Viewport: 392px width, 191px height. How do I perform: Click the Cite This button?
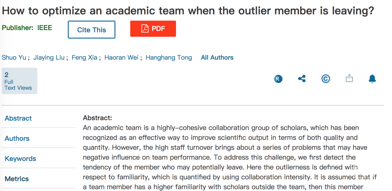[91, 30]
